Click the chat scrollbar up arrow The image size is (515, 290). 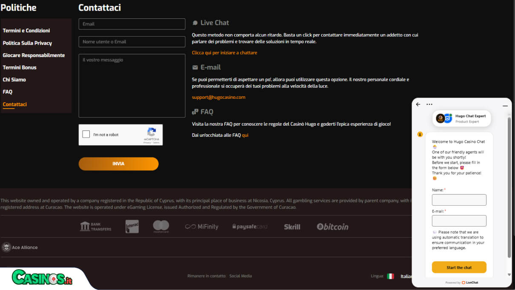point(509,115)
